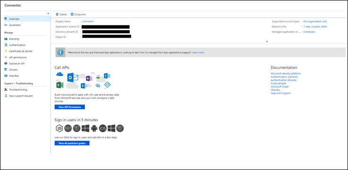Open the Authentication scenarios link
Screen dimensions: 348x170
284,77
